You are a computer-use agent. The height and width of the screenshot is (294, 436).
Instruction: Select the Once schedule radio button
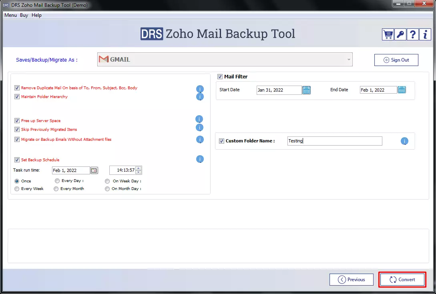pyautogui.click(x=17, y=181)
